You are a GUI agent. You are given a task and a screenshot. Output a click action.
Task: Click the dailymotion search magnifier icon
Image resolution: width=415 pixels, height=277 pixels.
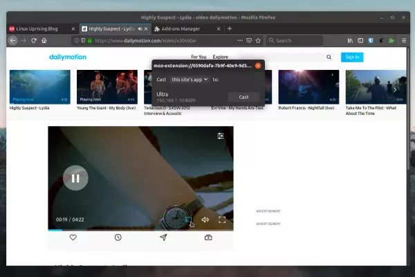329,57
